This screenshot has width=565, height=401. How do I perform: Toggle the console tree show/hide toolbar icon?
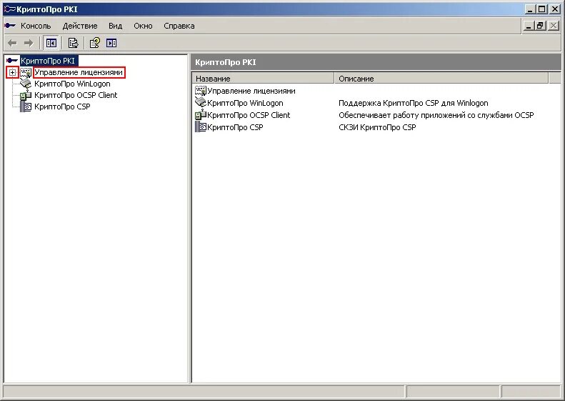(x=51, y=44)
